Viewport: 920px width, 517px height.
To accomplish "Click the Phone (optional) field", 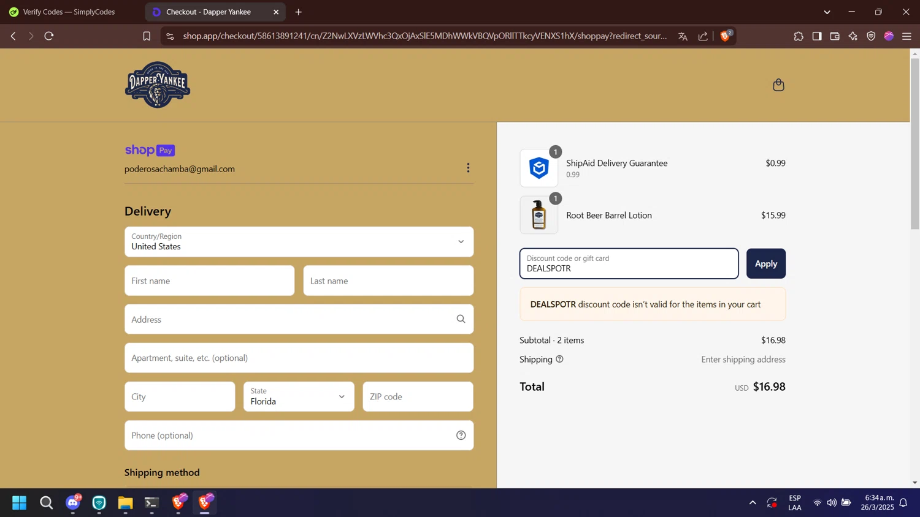I will coord(299,436).
